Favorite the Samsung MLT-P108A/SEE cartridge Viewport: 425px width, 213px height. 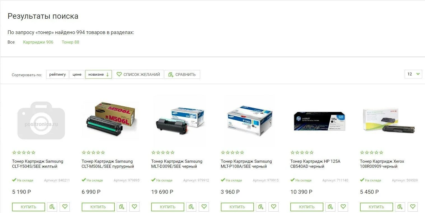pyautogui.click(x=274, y=207)
